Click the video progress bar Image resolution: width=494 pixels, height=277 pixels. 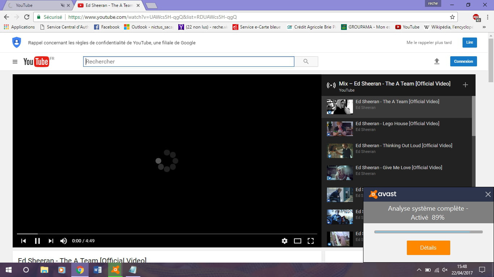tap(167, 234)
